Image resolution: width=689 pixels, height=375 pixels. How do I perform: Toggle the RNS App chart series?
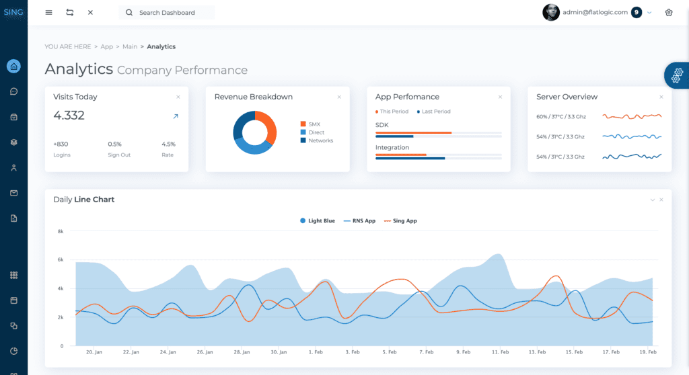point(359,221)
